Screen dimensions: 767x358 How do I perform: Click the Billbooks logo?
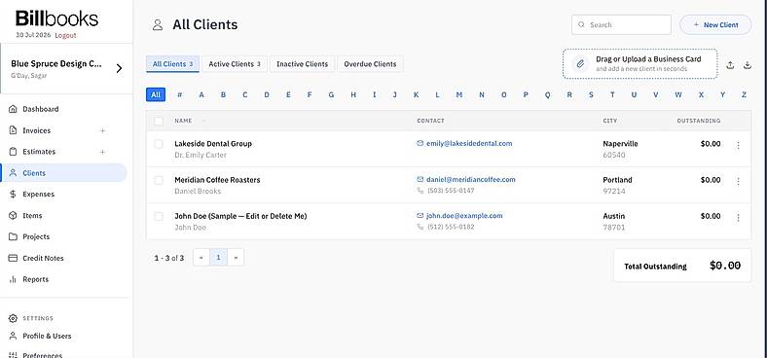[x=56, y=18]
